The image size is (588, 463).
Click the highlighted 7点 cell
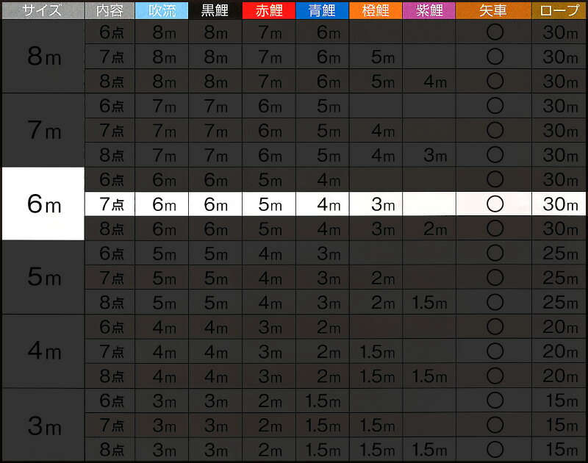click(110, 204)
